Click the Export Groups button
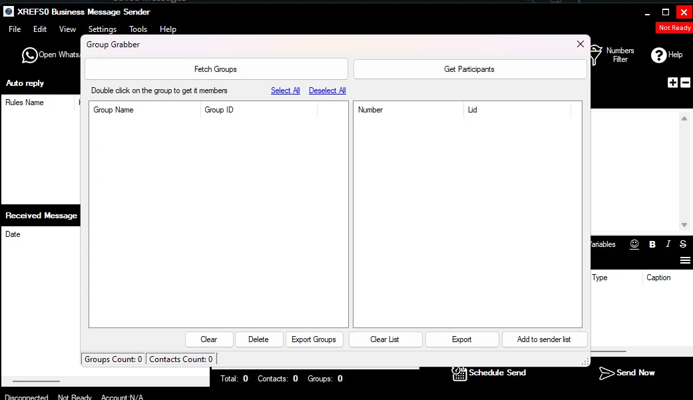The height and width of the screenshot is (400, 693). coord(314,339)
